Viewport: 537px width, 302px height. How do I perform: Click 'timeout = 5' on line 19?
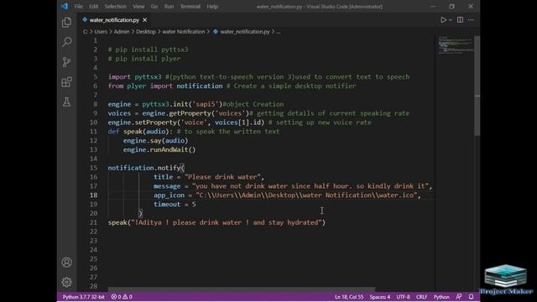coord(175,205)
